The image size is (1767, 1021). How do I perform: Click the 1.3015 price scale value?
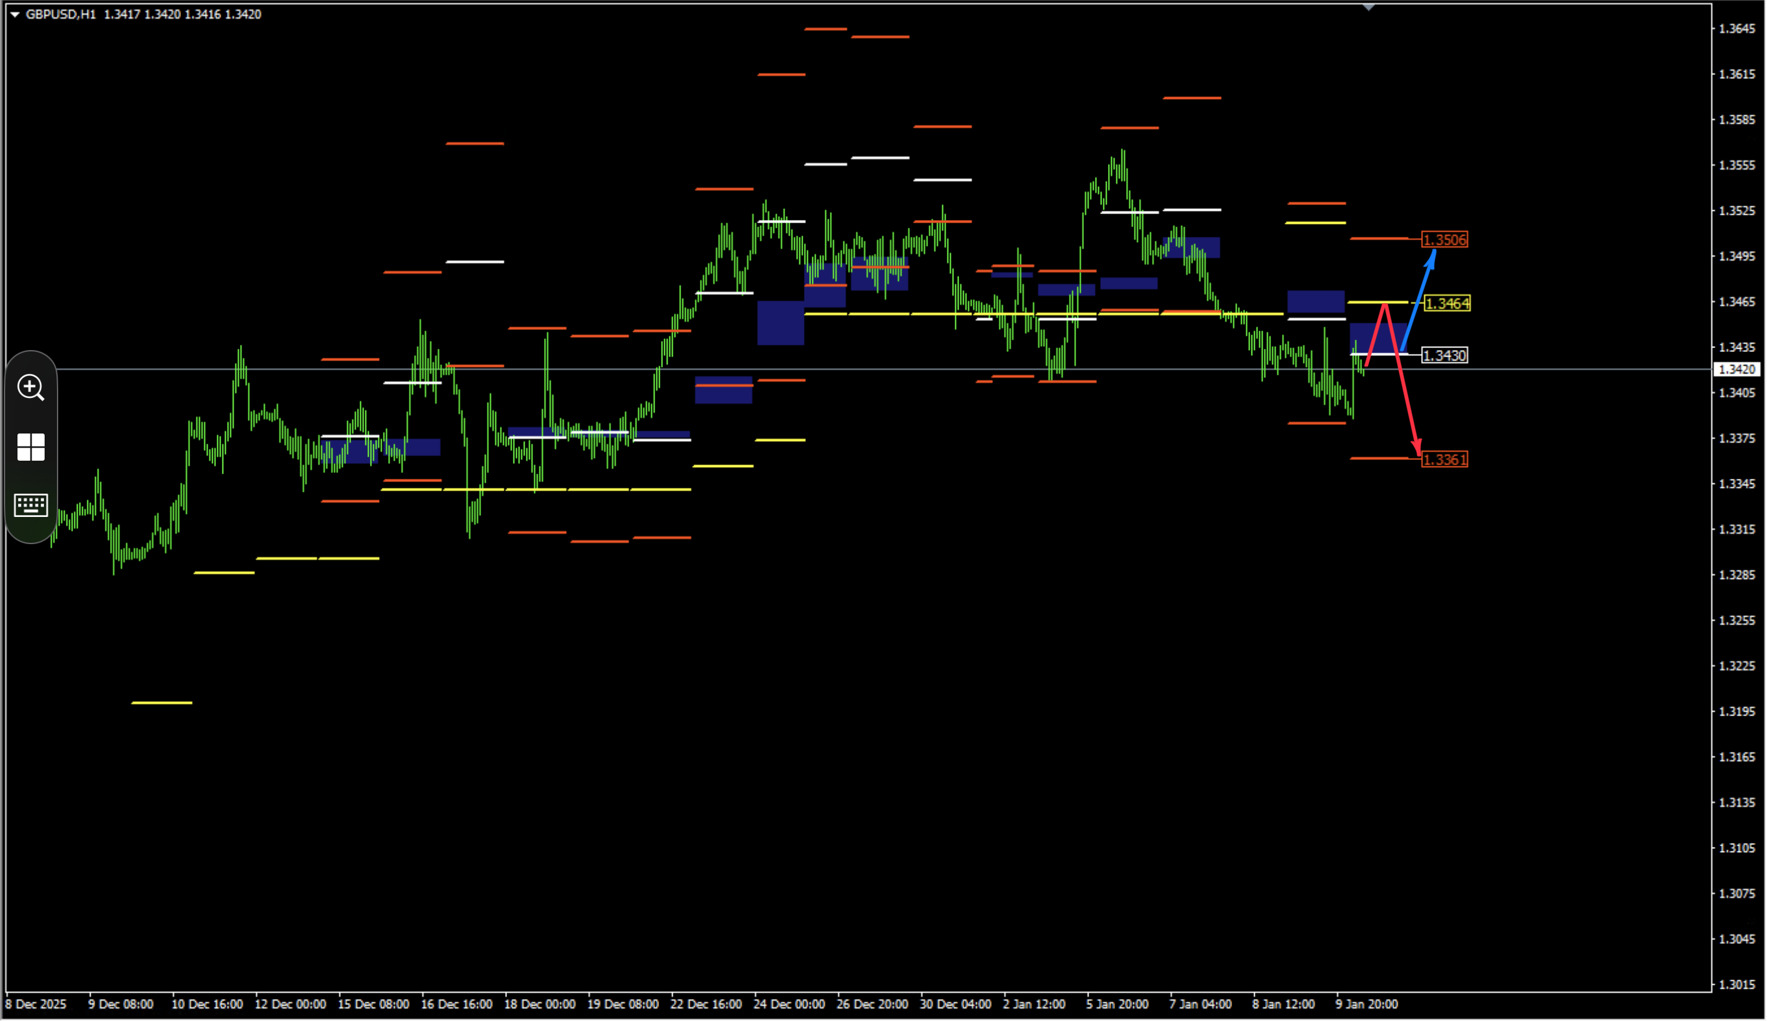1737,985
